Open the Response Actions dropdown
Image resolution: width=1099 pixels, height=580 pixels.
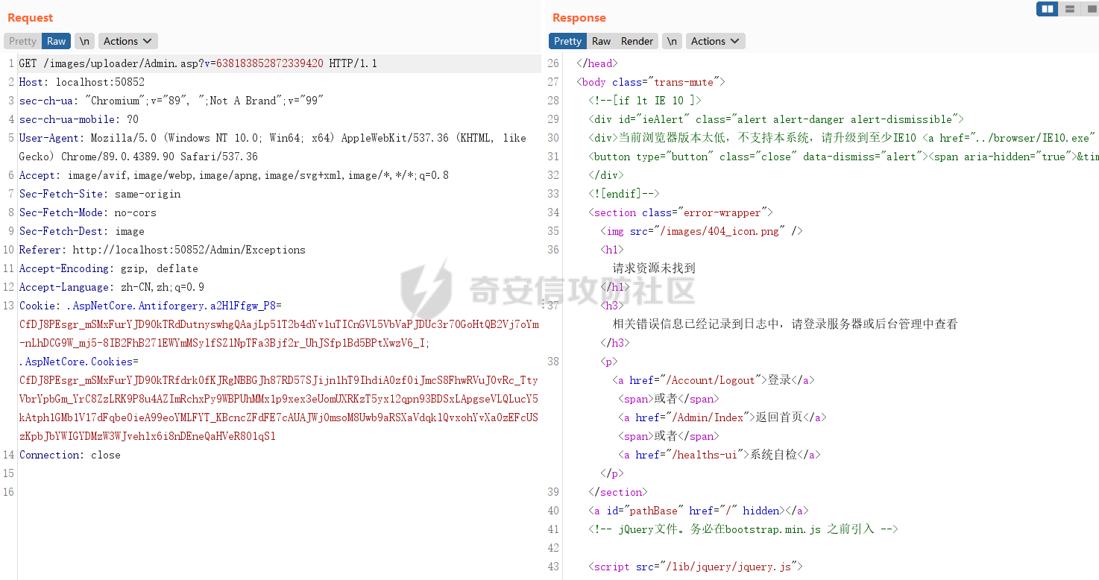[715, 41]
